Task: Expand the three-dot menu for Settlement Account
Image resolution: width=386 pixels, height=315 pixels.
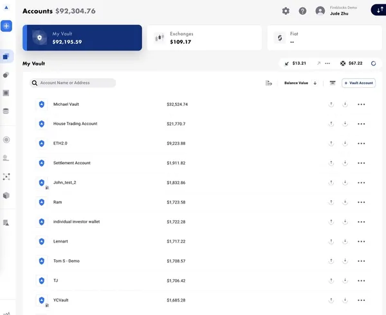Action: 362,163
